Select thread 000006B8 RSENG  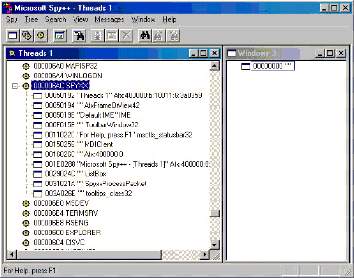(x=61, y=223)
